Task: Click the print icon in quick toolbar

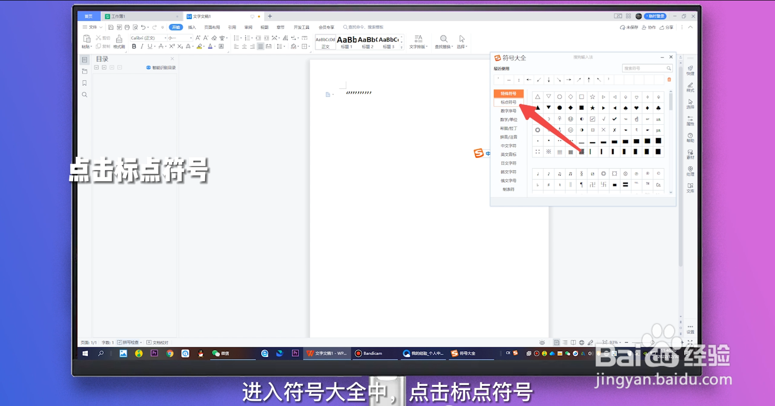Action: point(127,27)
